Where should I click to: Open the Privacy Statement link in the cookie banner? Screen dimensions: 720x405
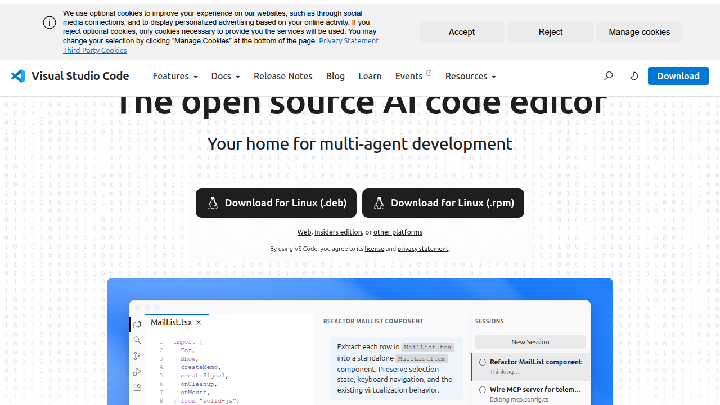[x=349, y=41]
